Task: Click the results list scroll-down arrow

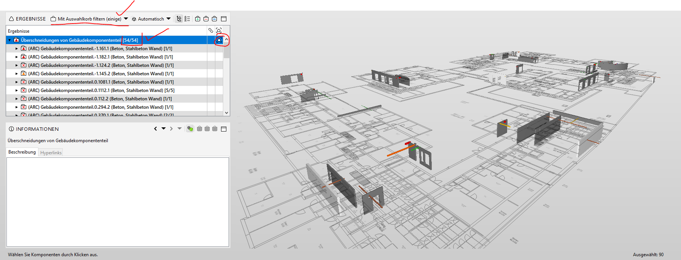Action: click(226, 113)
